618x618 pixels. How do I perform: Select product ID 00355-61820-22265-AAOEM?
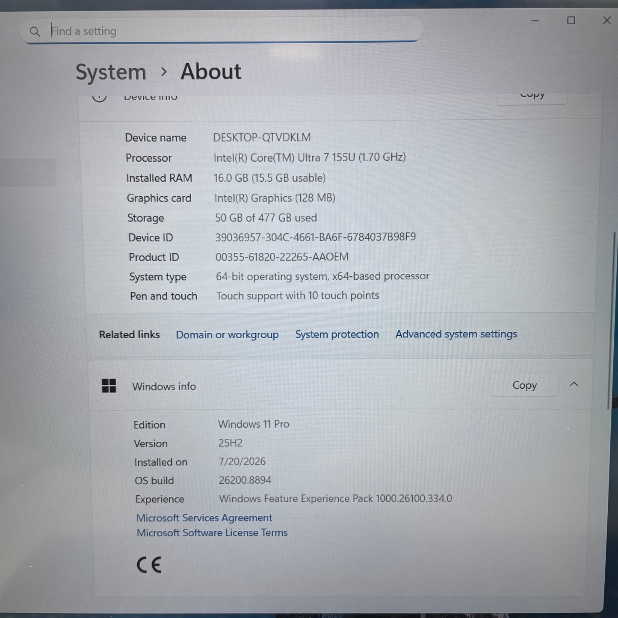tap(282, 257)
